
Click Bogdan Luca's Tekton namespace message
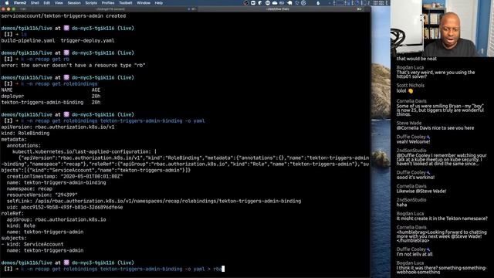[x=442, y=219]
